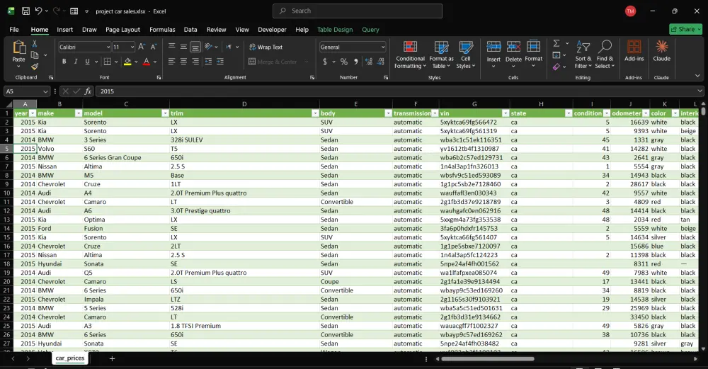The image size is (708, 369).
Task: Click the horizontal scrollbar thumb
Action: (488, 359)
